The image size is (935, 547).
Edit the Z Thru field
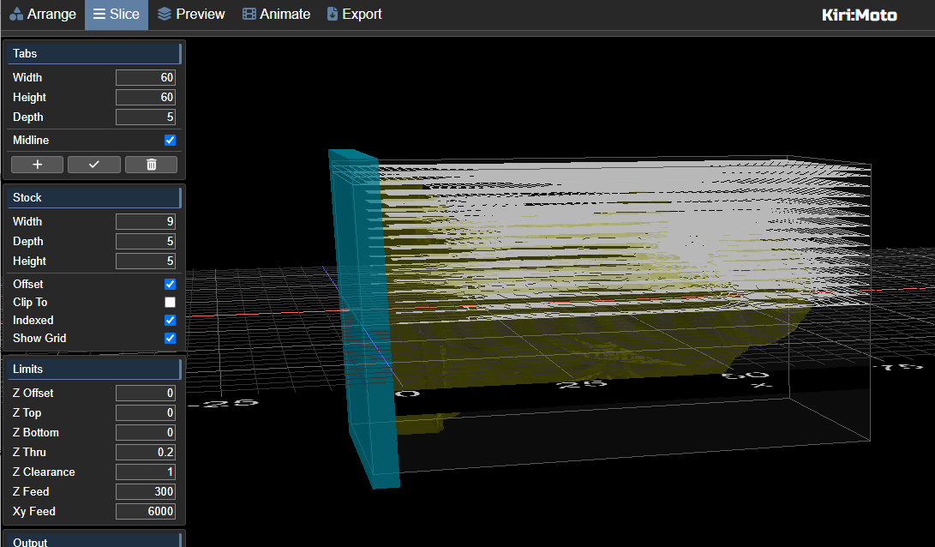click(x=146, y=452)
